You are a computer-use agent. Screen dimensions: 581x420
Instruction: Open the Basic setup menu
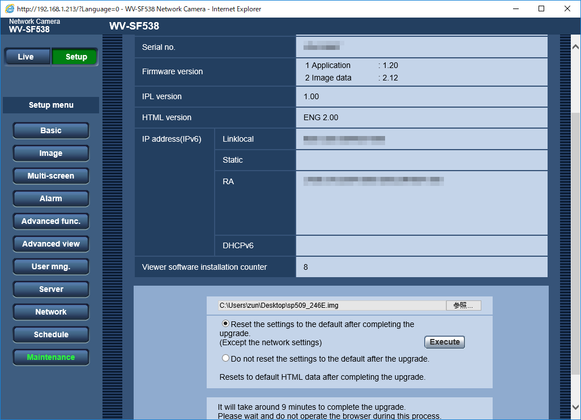coord(51,130)
